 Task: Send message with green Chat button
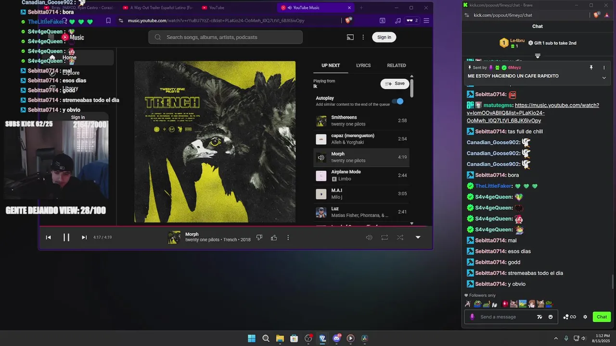[x=602, y=317]
